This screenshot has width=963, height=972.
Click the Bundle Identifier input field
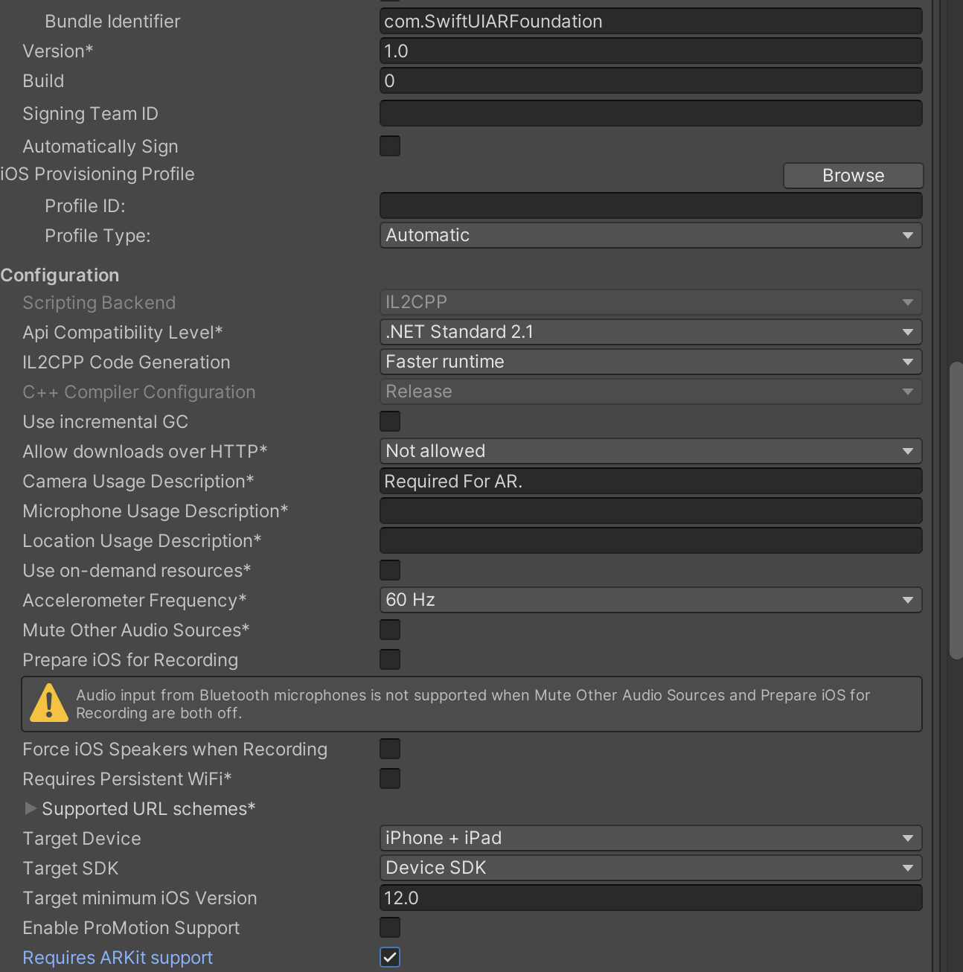click(650, 21)
